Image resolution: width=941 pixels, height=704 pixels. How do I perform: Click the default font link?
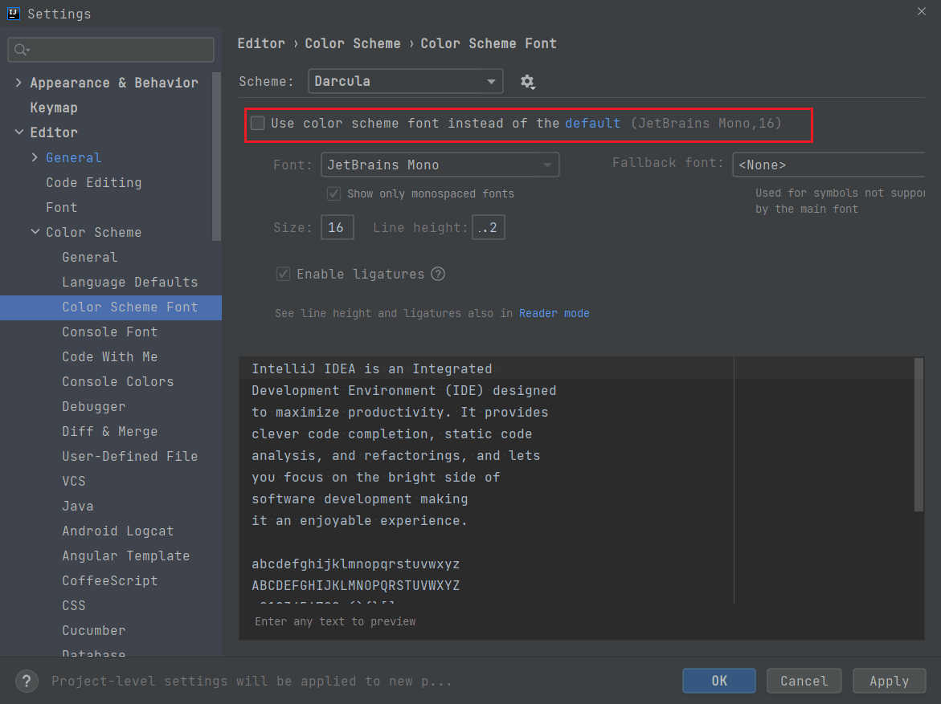pyautogui.click(x=592, y=123)
